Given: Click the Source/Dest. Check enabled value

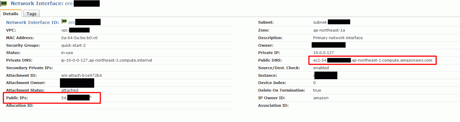Looking at the screenshot, I should (321, 68).
